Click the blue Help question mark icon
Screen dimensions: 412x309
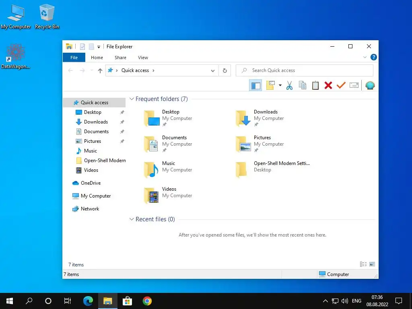pos(373,57)
